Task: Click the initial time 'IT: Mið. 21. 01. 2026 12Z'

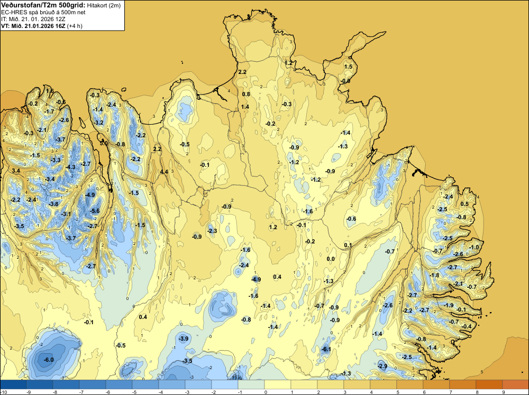Action: (x=33, y=19)
